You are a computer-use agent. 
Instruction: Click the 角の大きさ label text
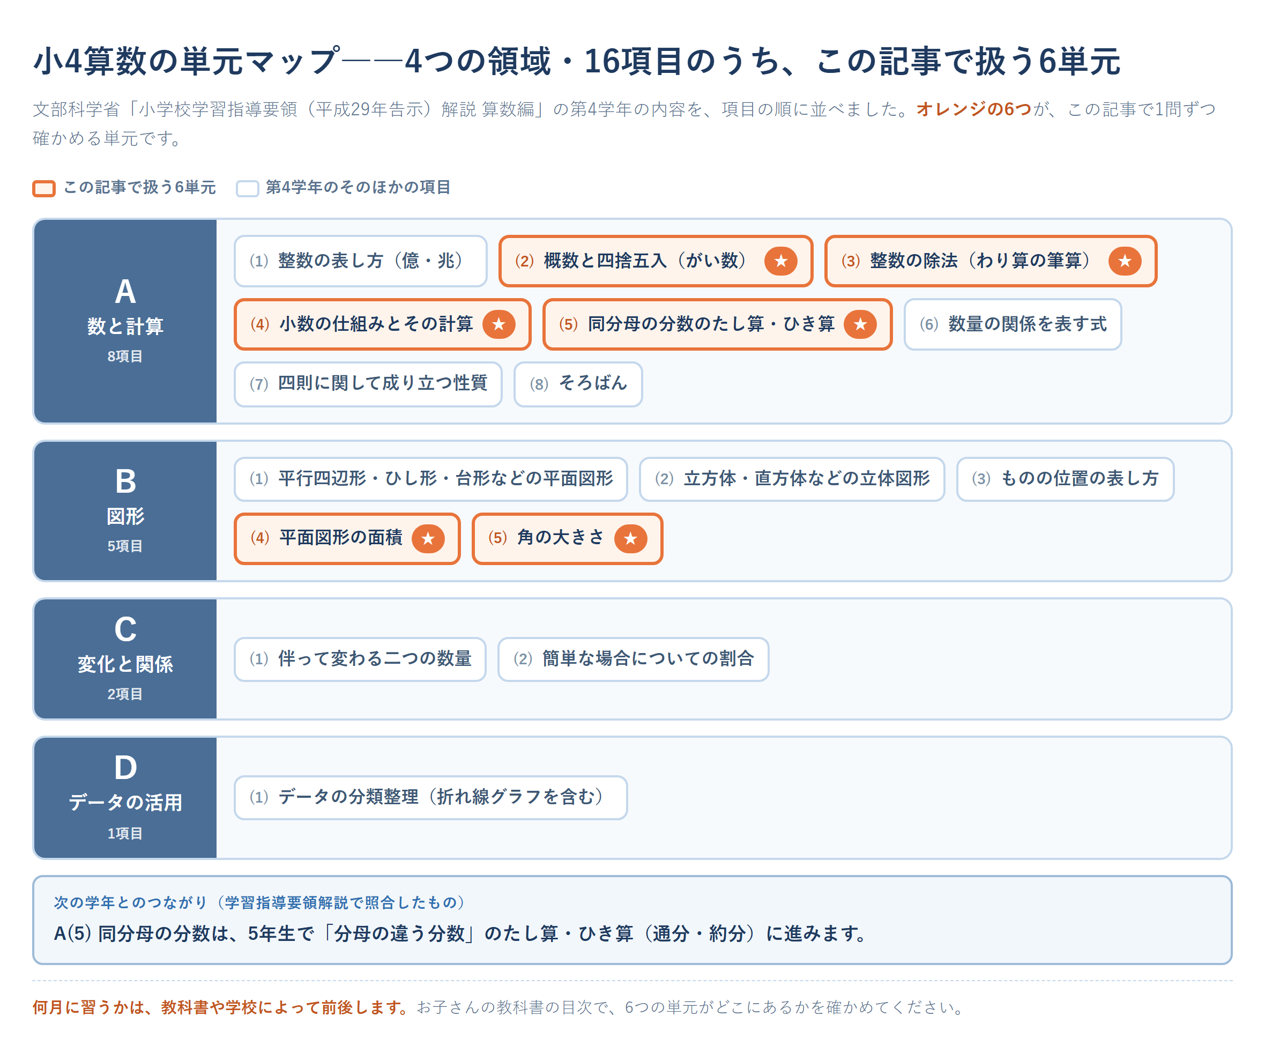click(560, 538)
